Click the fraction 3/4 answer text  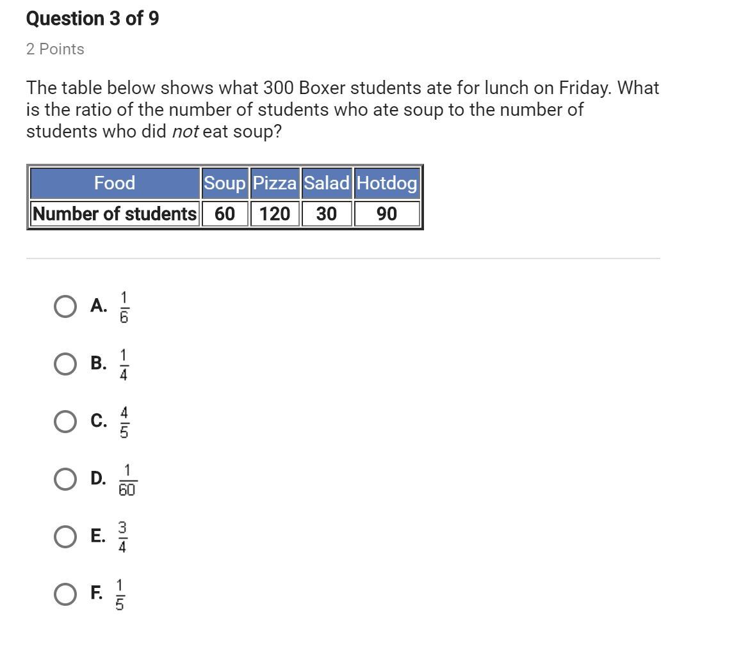pos(122,537)
